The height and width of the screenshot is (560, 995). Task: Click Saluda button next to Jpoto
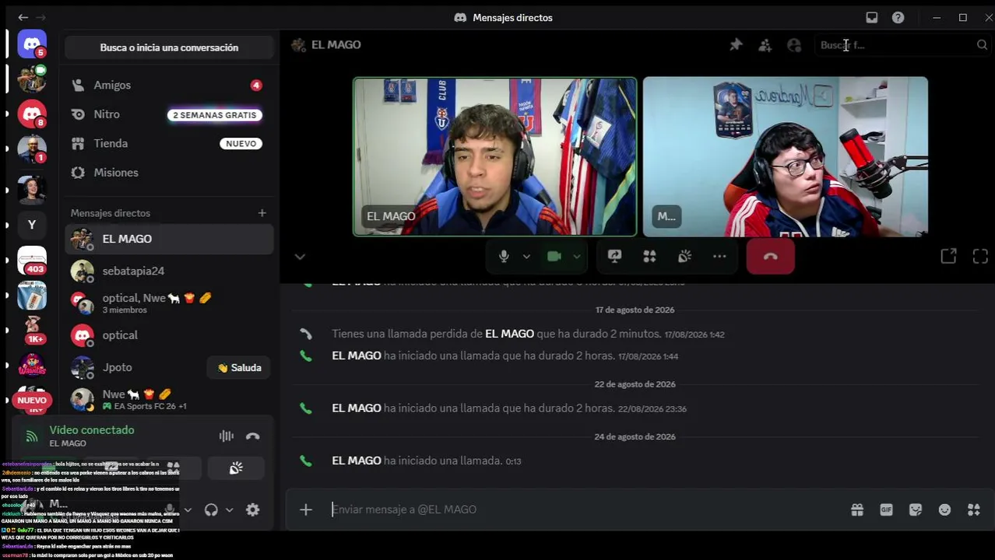(x=239, y=368)
